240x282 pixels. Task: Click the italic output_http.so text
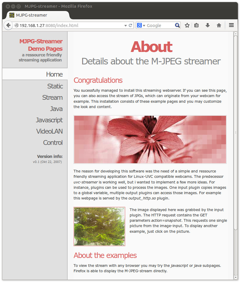tap(142, 198)
